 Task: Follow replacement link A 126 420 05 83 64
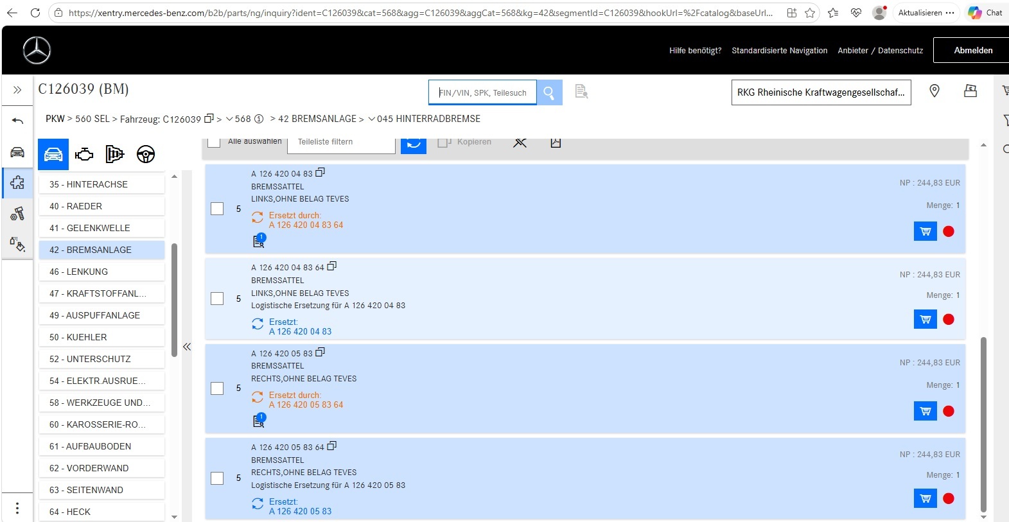click(x=306, y=405)
